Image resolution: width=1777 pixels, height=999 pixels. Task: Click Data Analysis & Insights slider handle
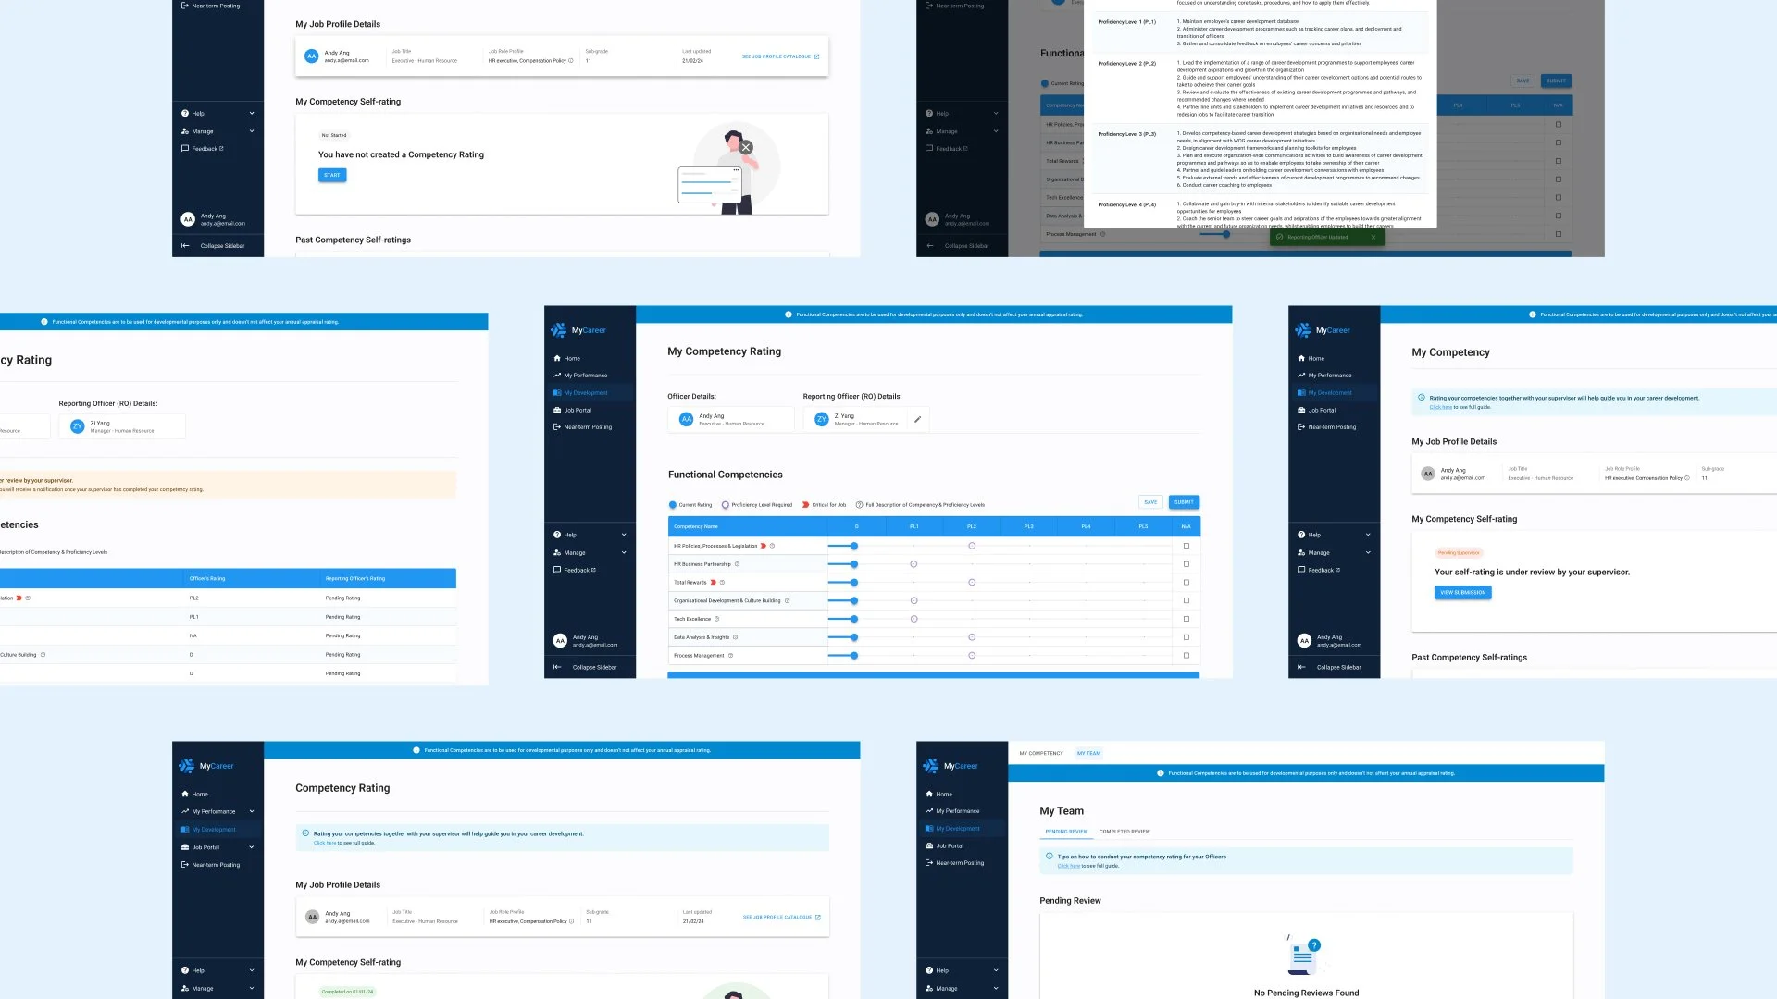tap(854, 637)
